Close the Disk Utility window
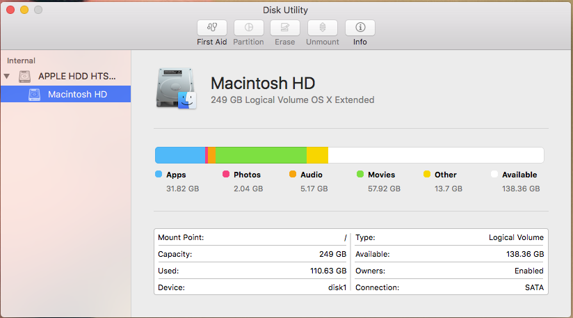 (x=10, y=10)
